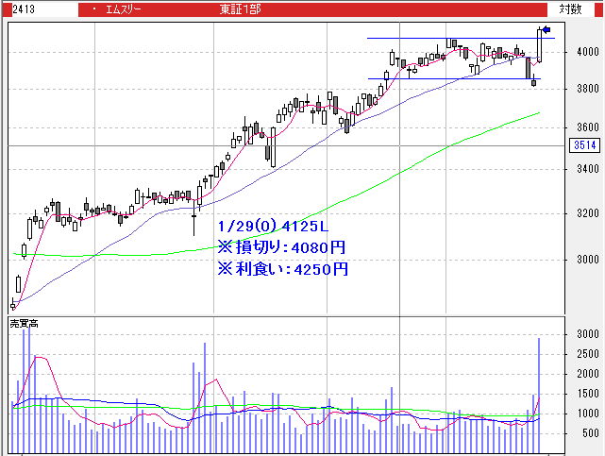The image size is (605, 456).
Task: Click the stock code 2413 field
Action: coord(25,8)
